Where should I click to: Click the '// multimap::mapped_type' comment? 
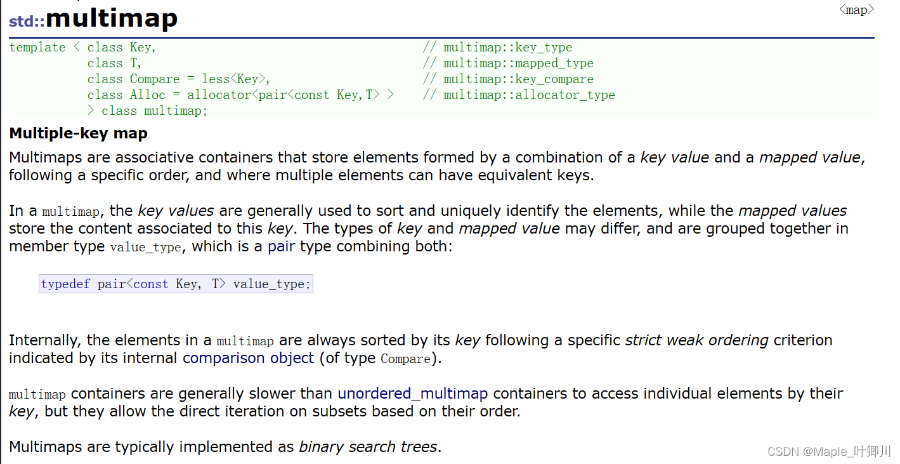pyautogui.click(x=508, y=63)
